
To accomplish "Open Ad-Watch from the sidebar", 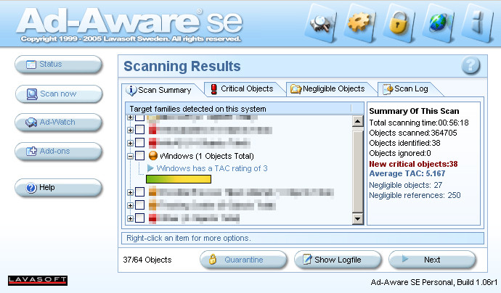I will click(x=59, y=123).
